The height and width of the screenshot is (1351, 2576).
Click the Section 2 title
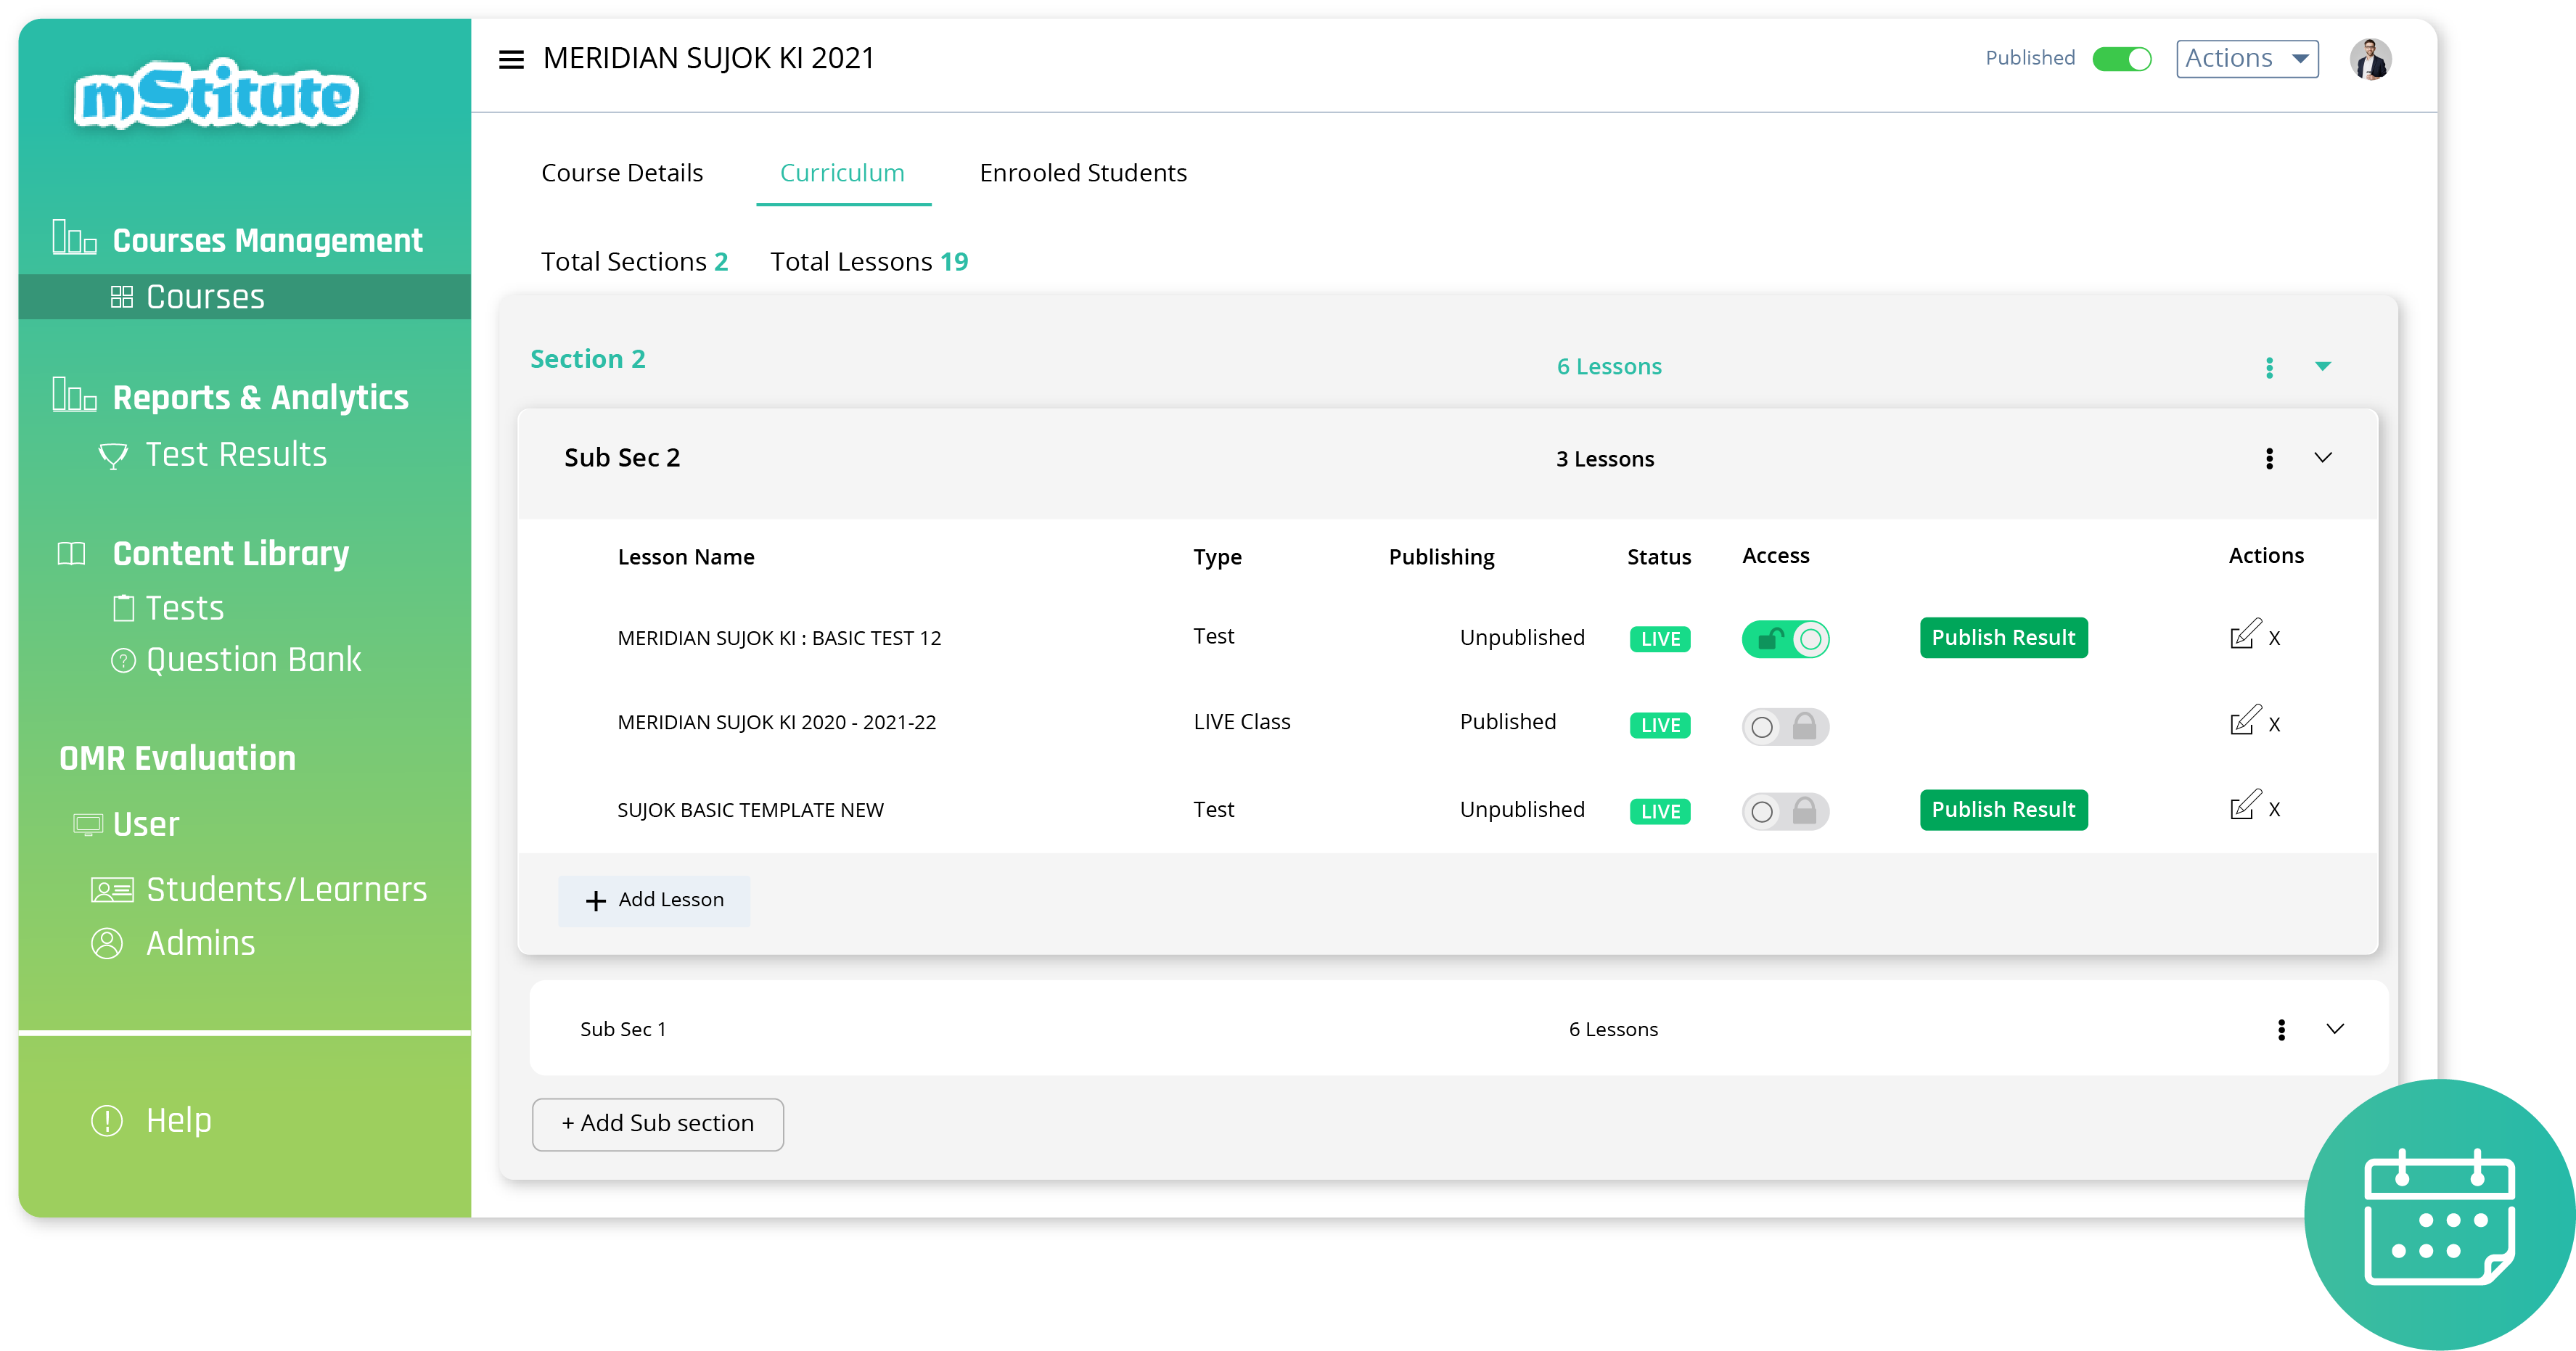point(588,359)
